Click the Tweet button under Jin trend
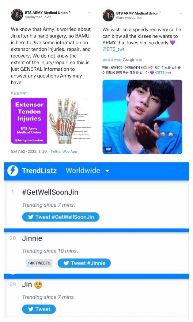This screenshot has height=322, width=193. (39, 309)
